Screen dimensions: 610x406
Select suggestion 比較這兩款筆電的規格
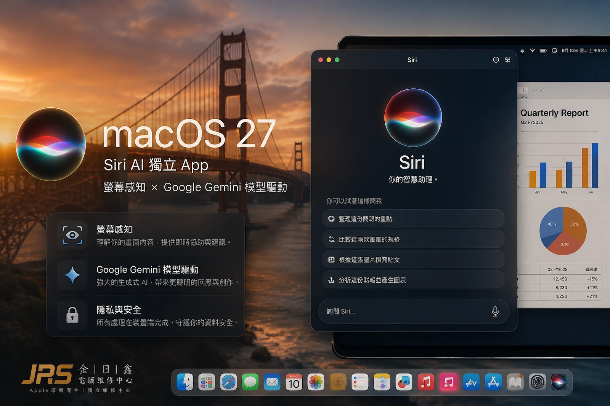click(413, 239)
